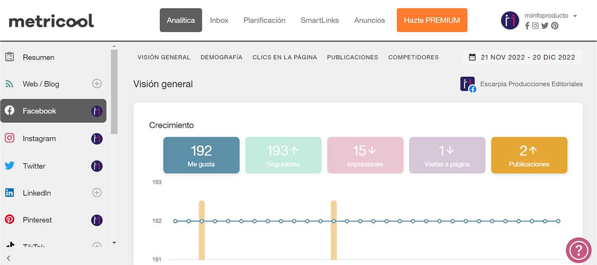
Task: Click the sidebar scrollbar thumb
Action: 114,92
